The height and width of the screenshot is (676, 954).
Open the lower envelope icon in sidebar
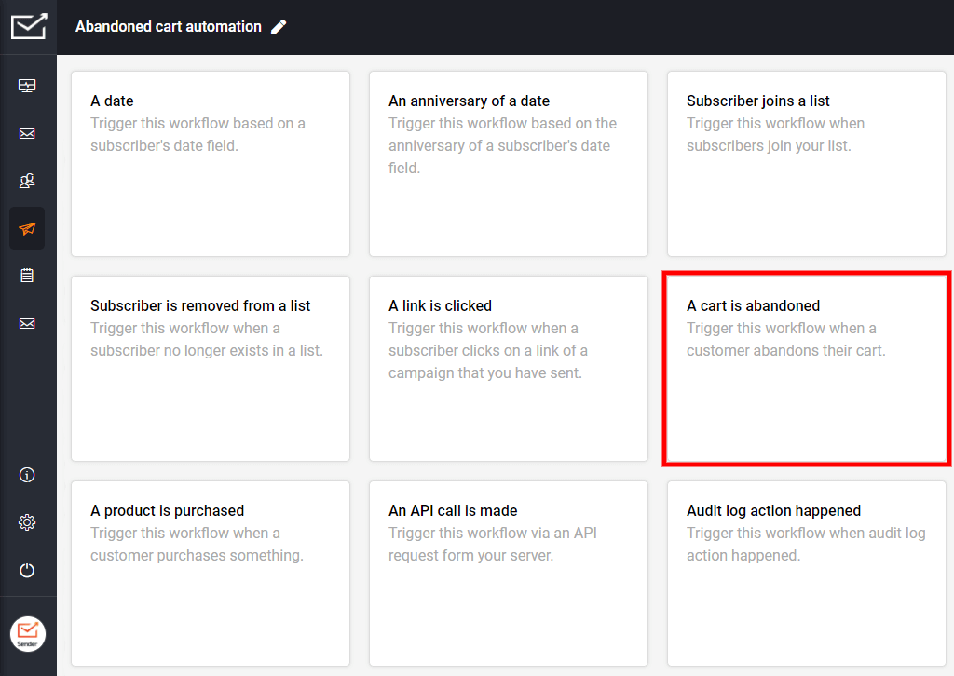point(27,323)
